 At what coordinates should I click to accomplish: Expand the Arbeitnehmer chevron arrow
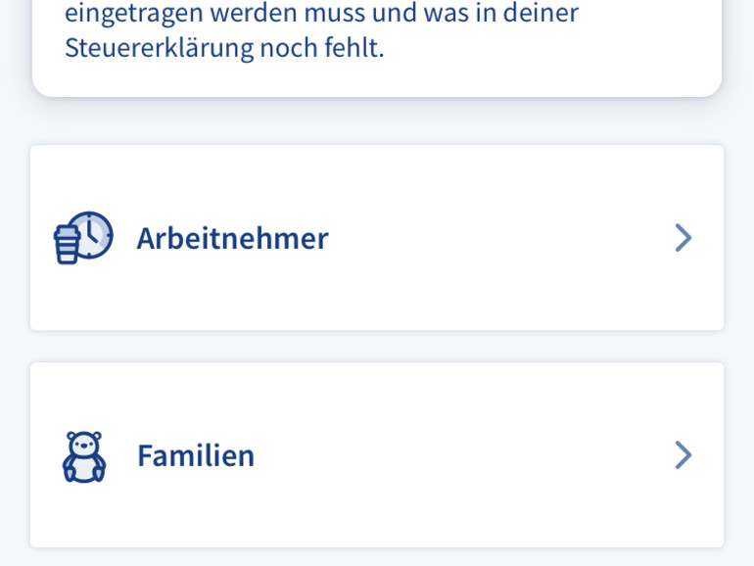click(x=683, y=238)
